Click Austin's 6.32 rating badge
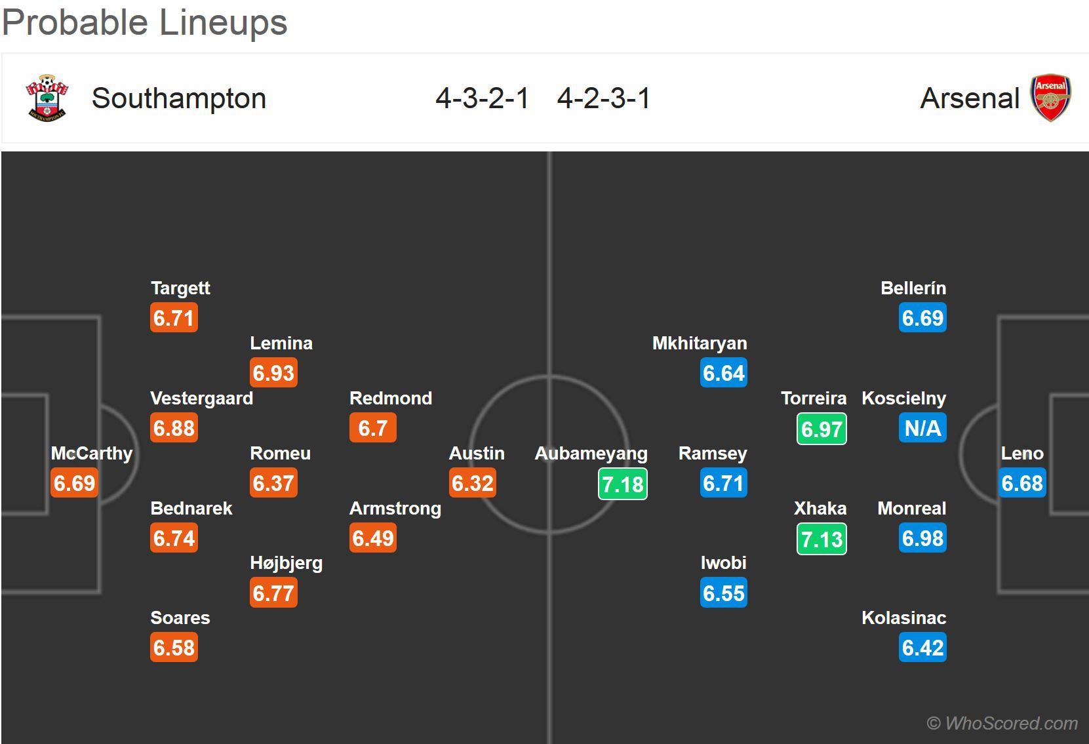 tap(472, 483)
